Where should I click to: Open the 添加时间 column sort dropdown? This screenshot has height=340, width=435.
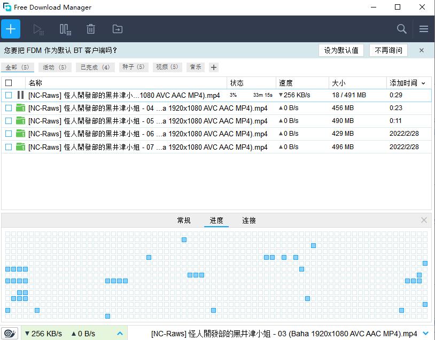424,83
